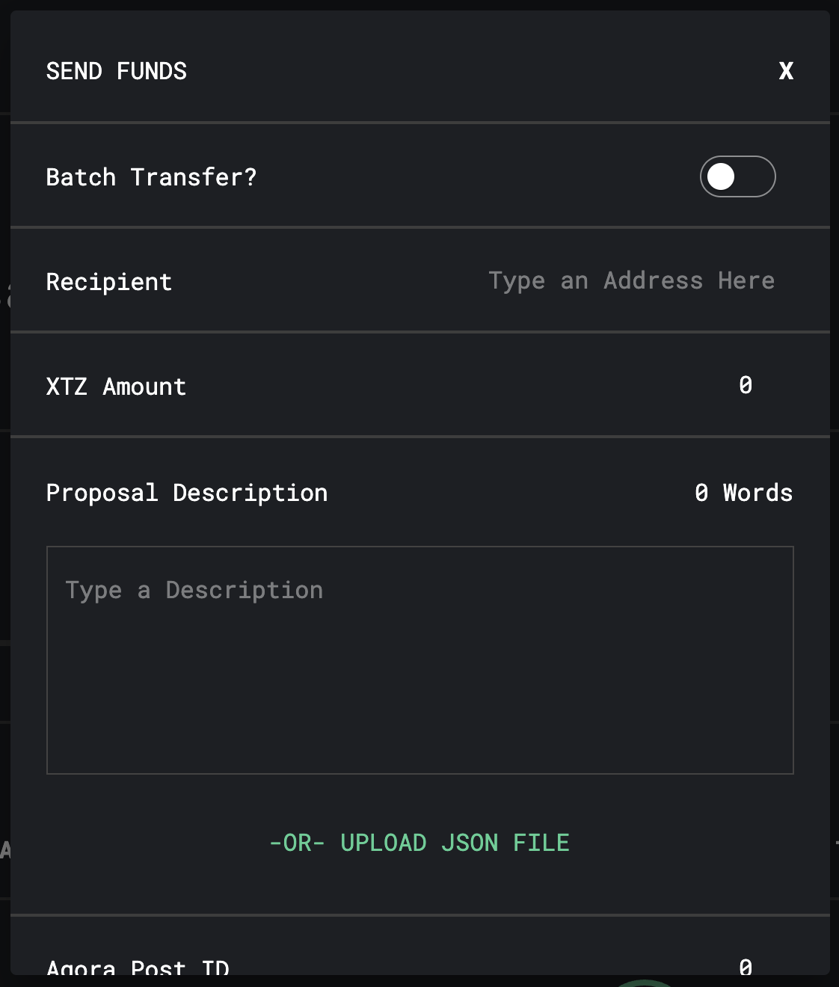The width and height of the screenshot is (839, 987).
Task: Dismiss the modal with the X
Action: pos(786,71)
